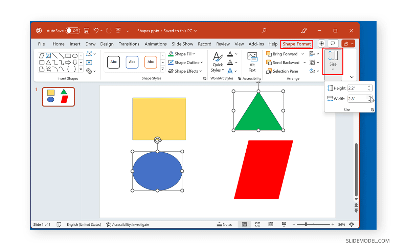Viewport: 406px width, 251px height.
Task: Open Shape Outline dropdown
Action: tap(185, 62)
